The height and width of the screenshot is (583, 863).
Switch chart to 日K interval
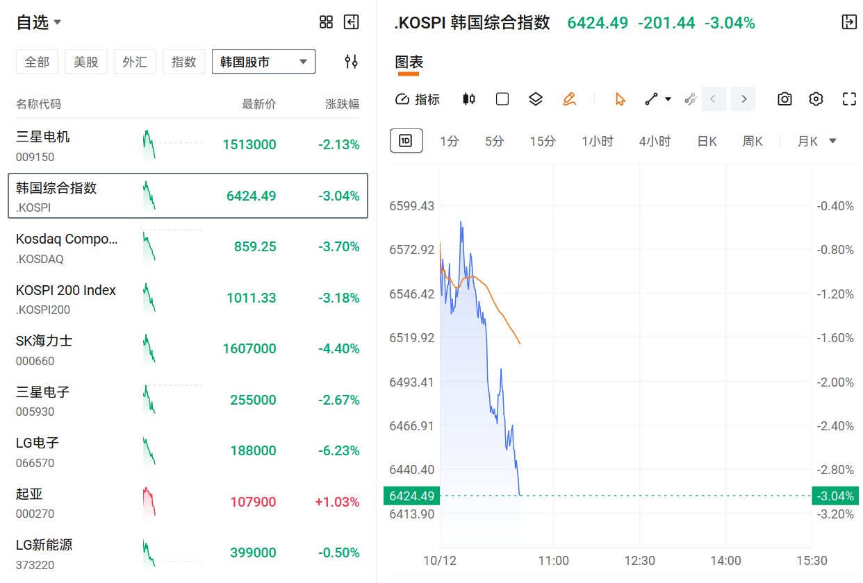click(x=707, y=142)
